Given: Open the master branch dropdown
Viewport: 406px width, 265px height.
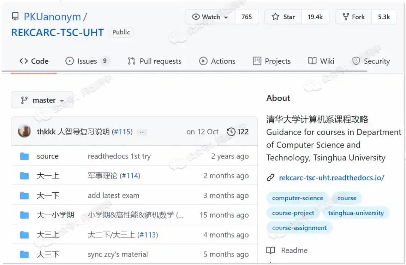Looking at the screenshot, I should [x=42, y=100].
